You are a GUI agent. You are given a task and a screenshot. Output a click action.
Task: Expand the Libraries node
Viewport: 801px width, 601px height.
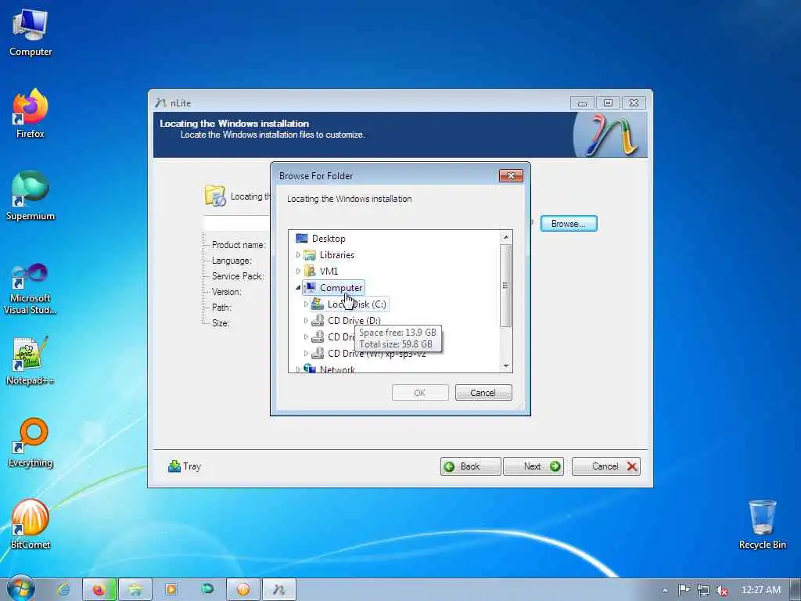click(x=298, y=254)
